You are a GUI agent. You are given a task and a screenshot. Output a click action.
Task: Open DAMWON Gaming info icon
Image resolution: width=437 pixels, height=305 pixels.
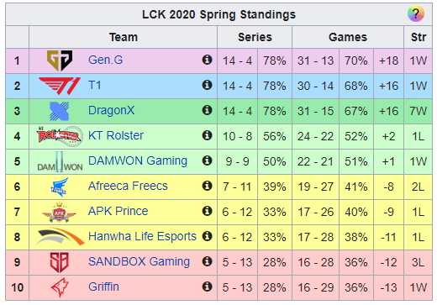point(207,160)
